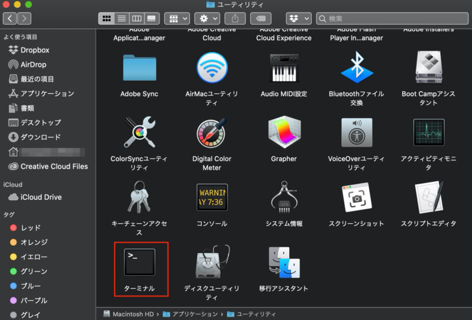Open Creative Cloud Files in sidebar
The width and height of the screenshot is (472, 320).
pyautogui.click(x=48, y=166)
